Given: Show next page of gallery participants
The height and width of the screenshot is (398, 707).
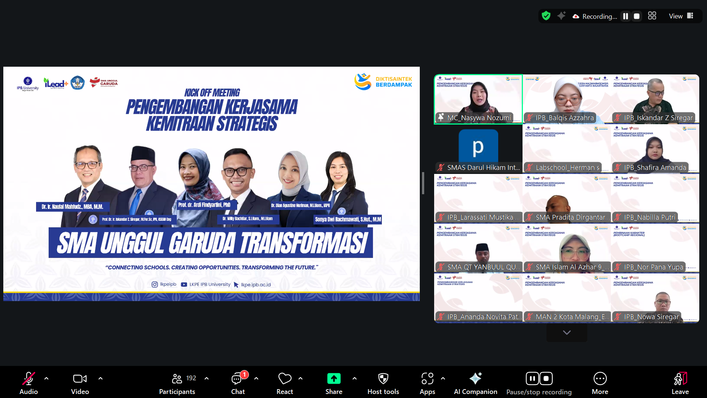Looking at the screenshot, I should [x=567, y=332].
